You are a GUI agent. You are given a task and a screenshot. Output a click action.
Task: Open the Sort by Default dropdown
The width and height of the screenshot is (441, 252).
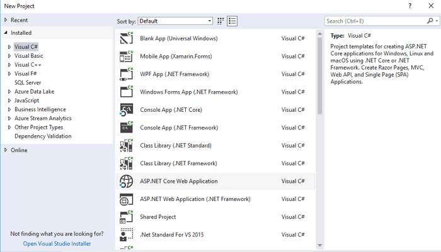click(x=175, y=21)
